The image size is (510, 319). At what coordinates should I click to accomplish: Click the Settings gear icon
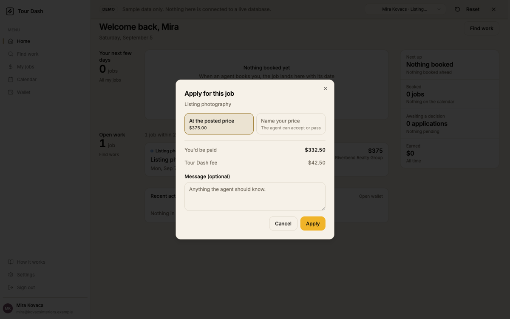point(11,275)
